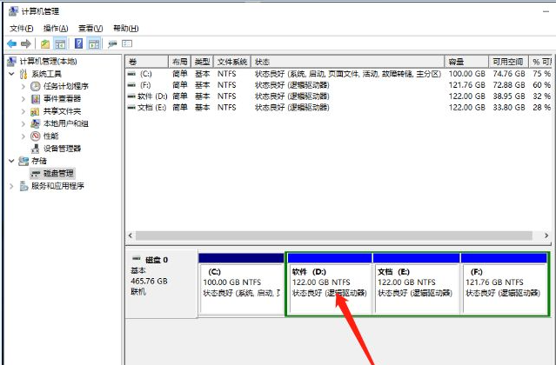The height and width of the screenshot is (365, 556).
Task: Select the 文档 (E:) partition block
Action: [x=416, y=283]
